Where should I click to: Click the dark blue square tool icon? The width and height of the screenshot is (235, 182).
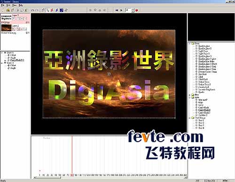[x=62, y=10]
